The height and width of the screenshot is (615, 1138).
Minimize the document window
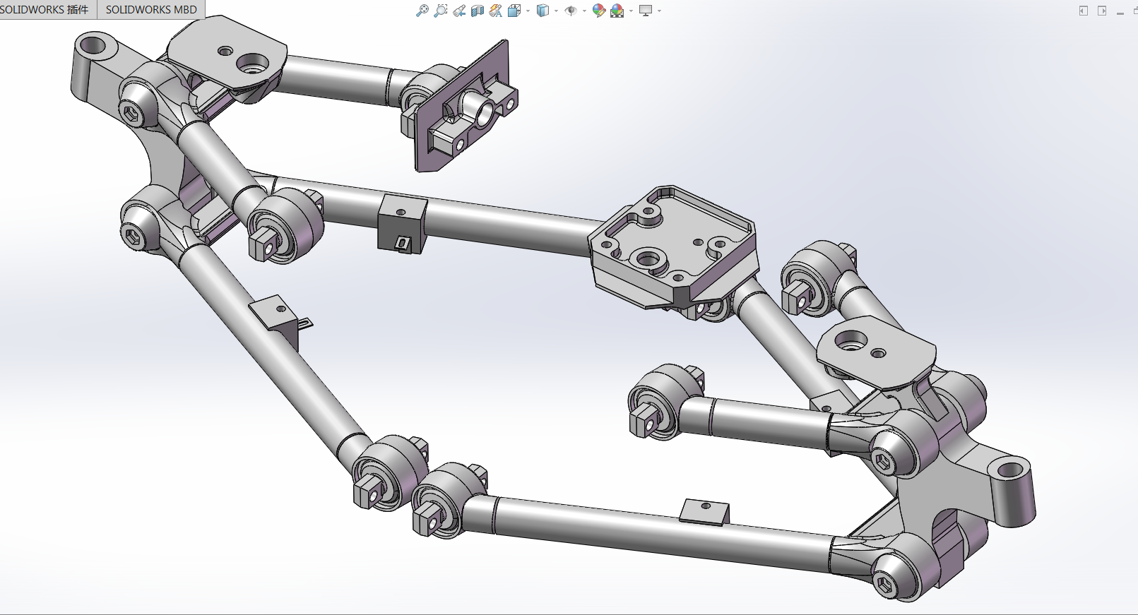(1120, 12)
